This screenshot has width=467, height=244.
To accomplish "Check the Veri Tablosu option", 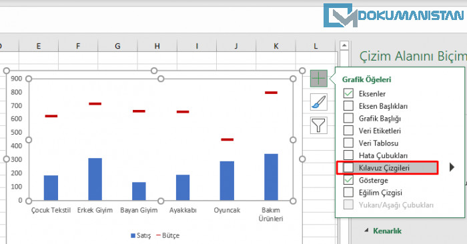I will pyautogui.click(x=348, y=143).
